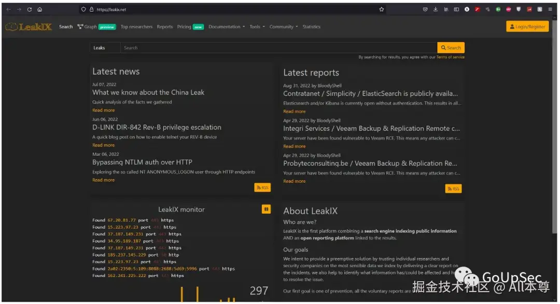Expand the Community dropdown

284,27
